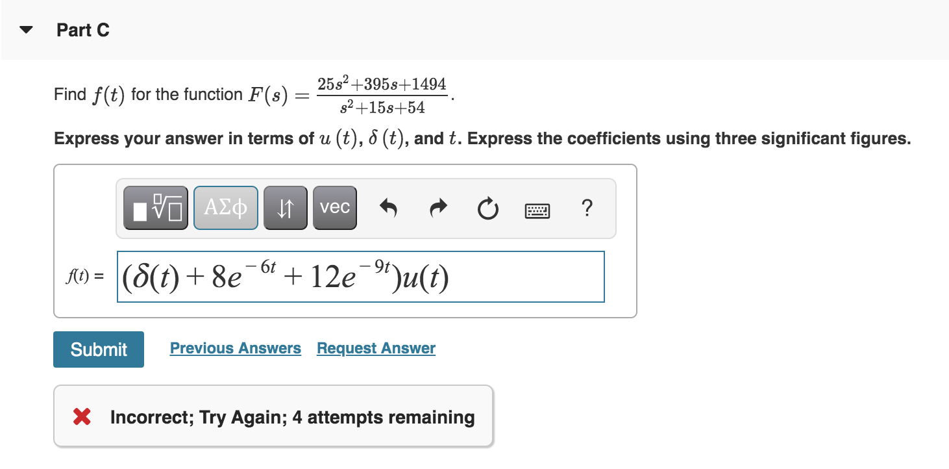Redo the last equation edit

(x=437, y=207)
